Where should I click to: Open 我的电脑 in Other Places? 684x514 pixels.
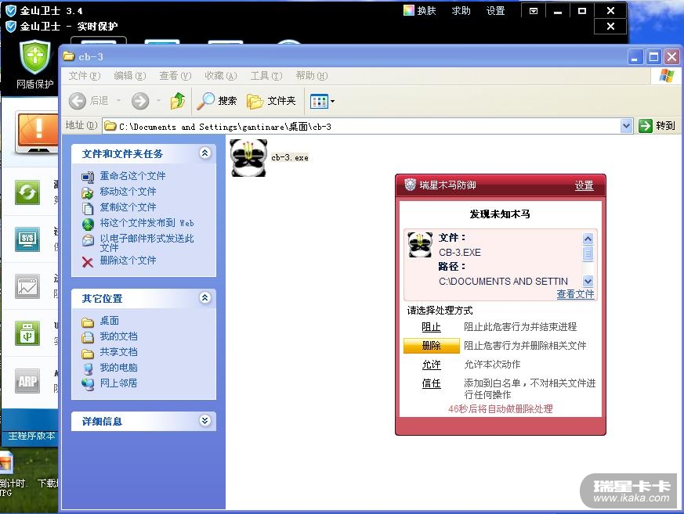click(x=118, y=367)
